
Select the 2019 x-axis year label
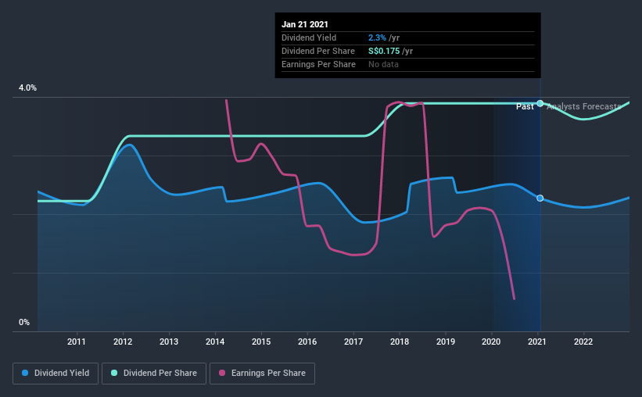point(446,342)
